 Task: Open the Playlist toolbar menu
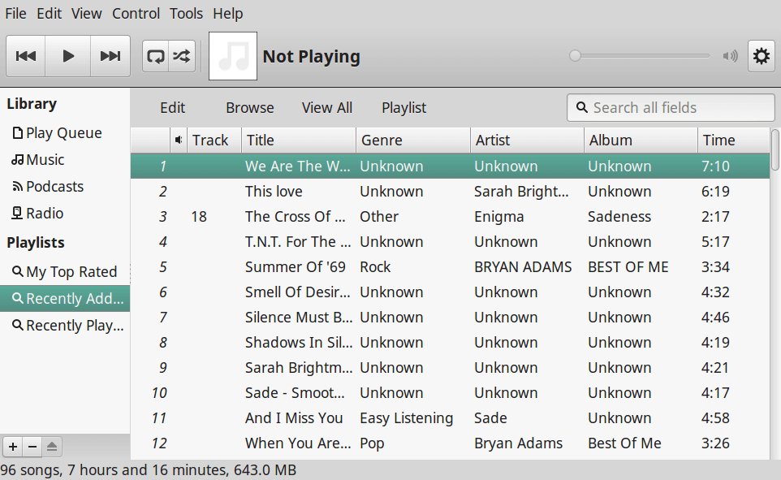coord(404,108)
